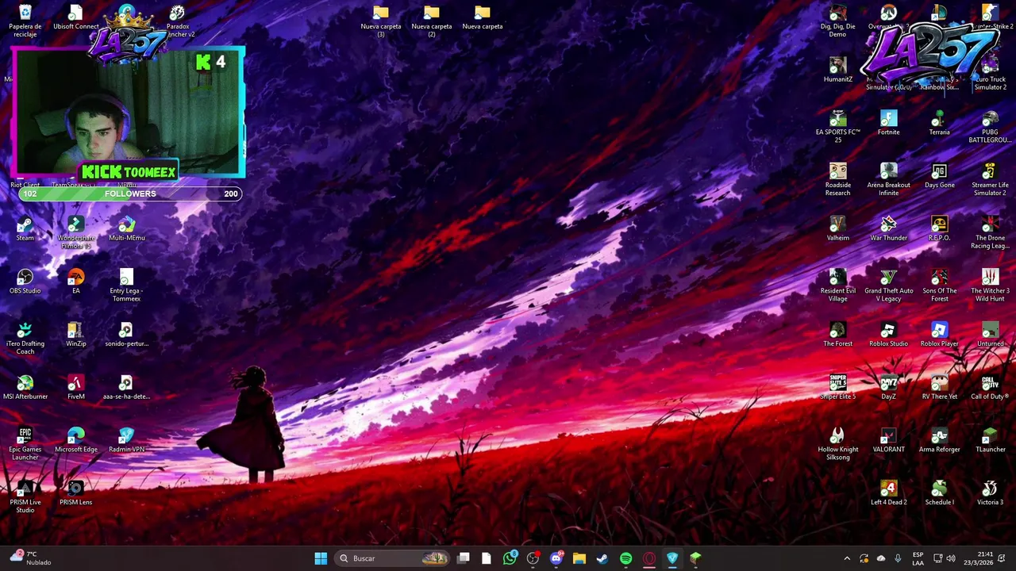Image resolution: width=1016 pixels, height=571 pixels.
Task: Open the Days Gone shortcut
Action: pos(940,176)
